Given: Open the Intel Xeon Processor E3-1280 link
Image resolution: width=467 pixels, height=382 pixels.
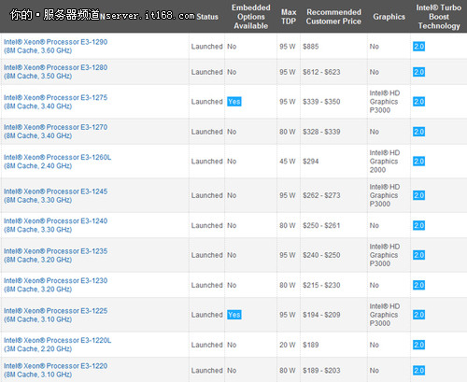Looking at the screenshot, I should [55, 72].
